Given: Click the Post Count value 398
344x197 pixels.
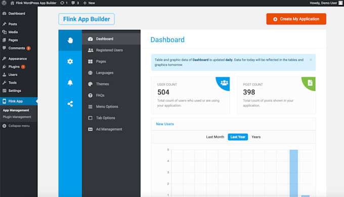Looking at the screenshot, I should (249, 92).
